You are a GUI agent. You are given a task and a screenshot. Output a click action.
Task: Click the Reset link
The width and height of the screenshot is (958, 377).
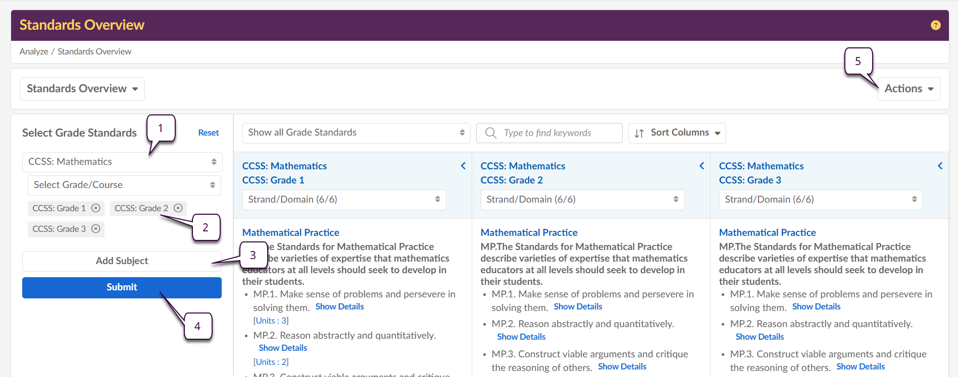pos(208,133)
